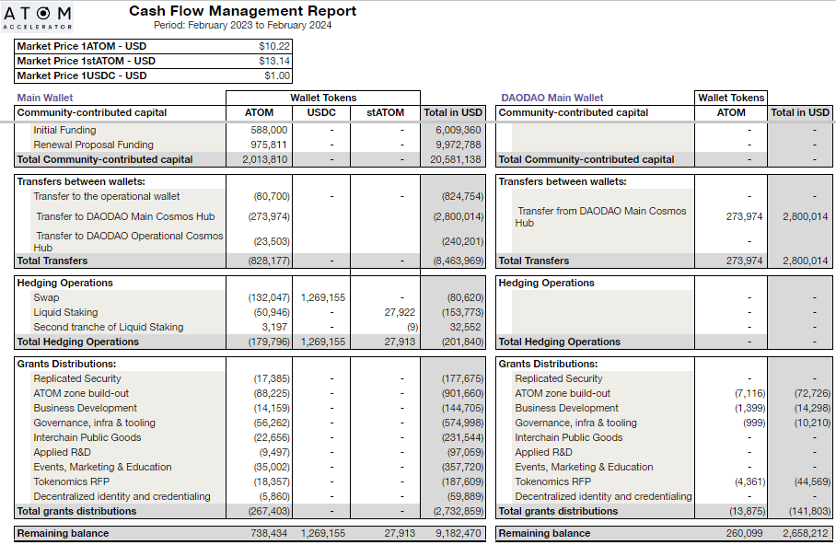Screen dimensions: 836x545
Task: Select the report period subtitle text
Action: pos(242,25)
